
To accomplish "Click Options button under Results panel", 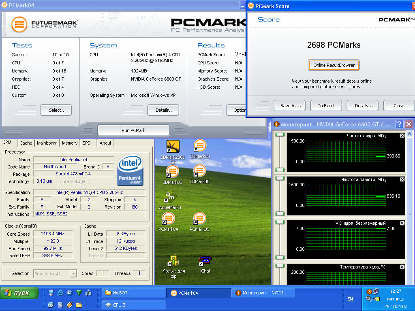I will click(x=236, y=110).
